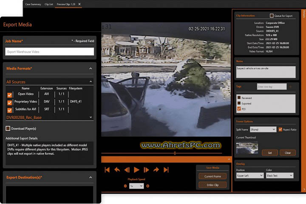Click the Swann DVR device value
Viewport: 306px width, 204px height.
(x=272, y=27)
